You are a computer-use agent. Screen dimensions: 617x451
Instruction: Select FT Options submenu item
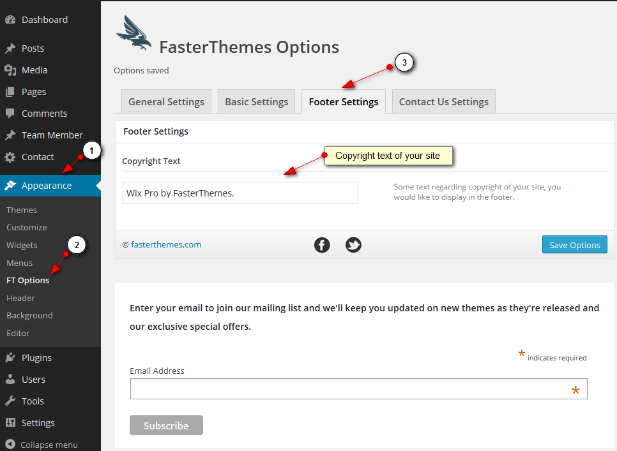28,281
